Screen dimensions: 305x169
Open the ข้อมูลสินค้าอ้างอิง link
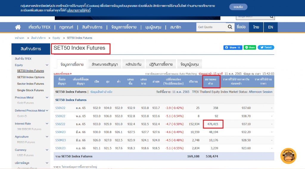coord(101,92)
